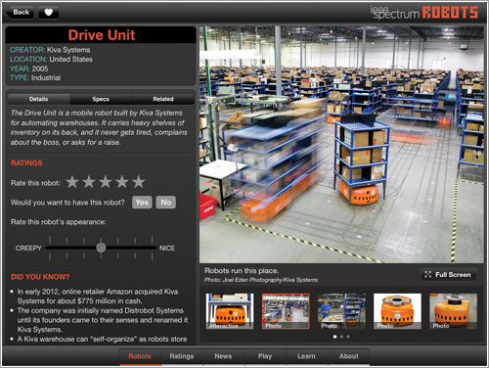Click the Drive Unit title
This screenshot has width=489, height=368.
[102, 35]
